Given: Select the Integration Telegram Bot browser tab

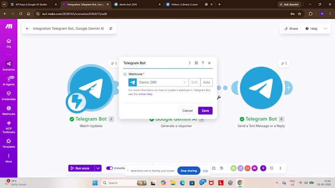Looking at the screenshot, I should click(x=85, y=4).
